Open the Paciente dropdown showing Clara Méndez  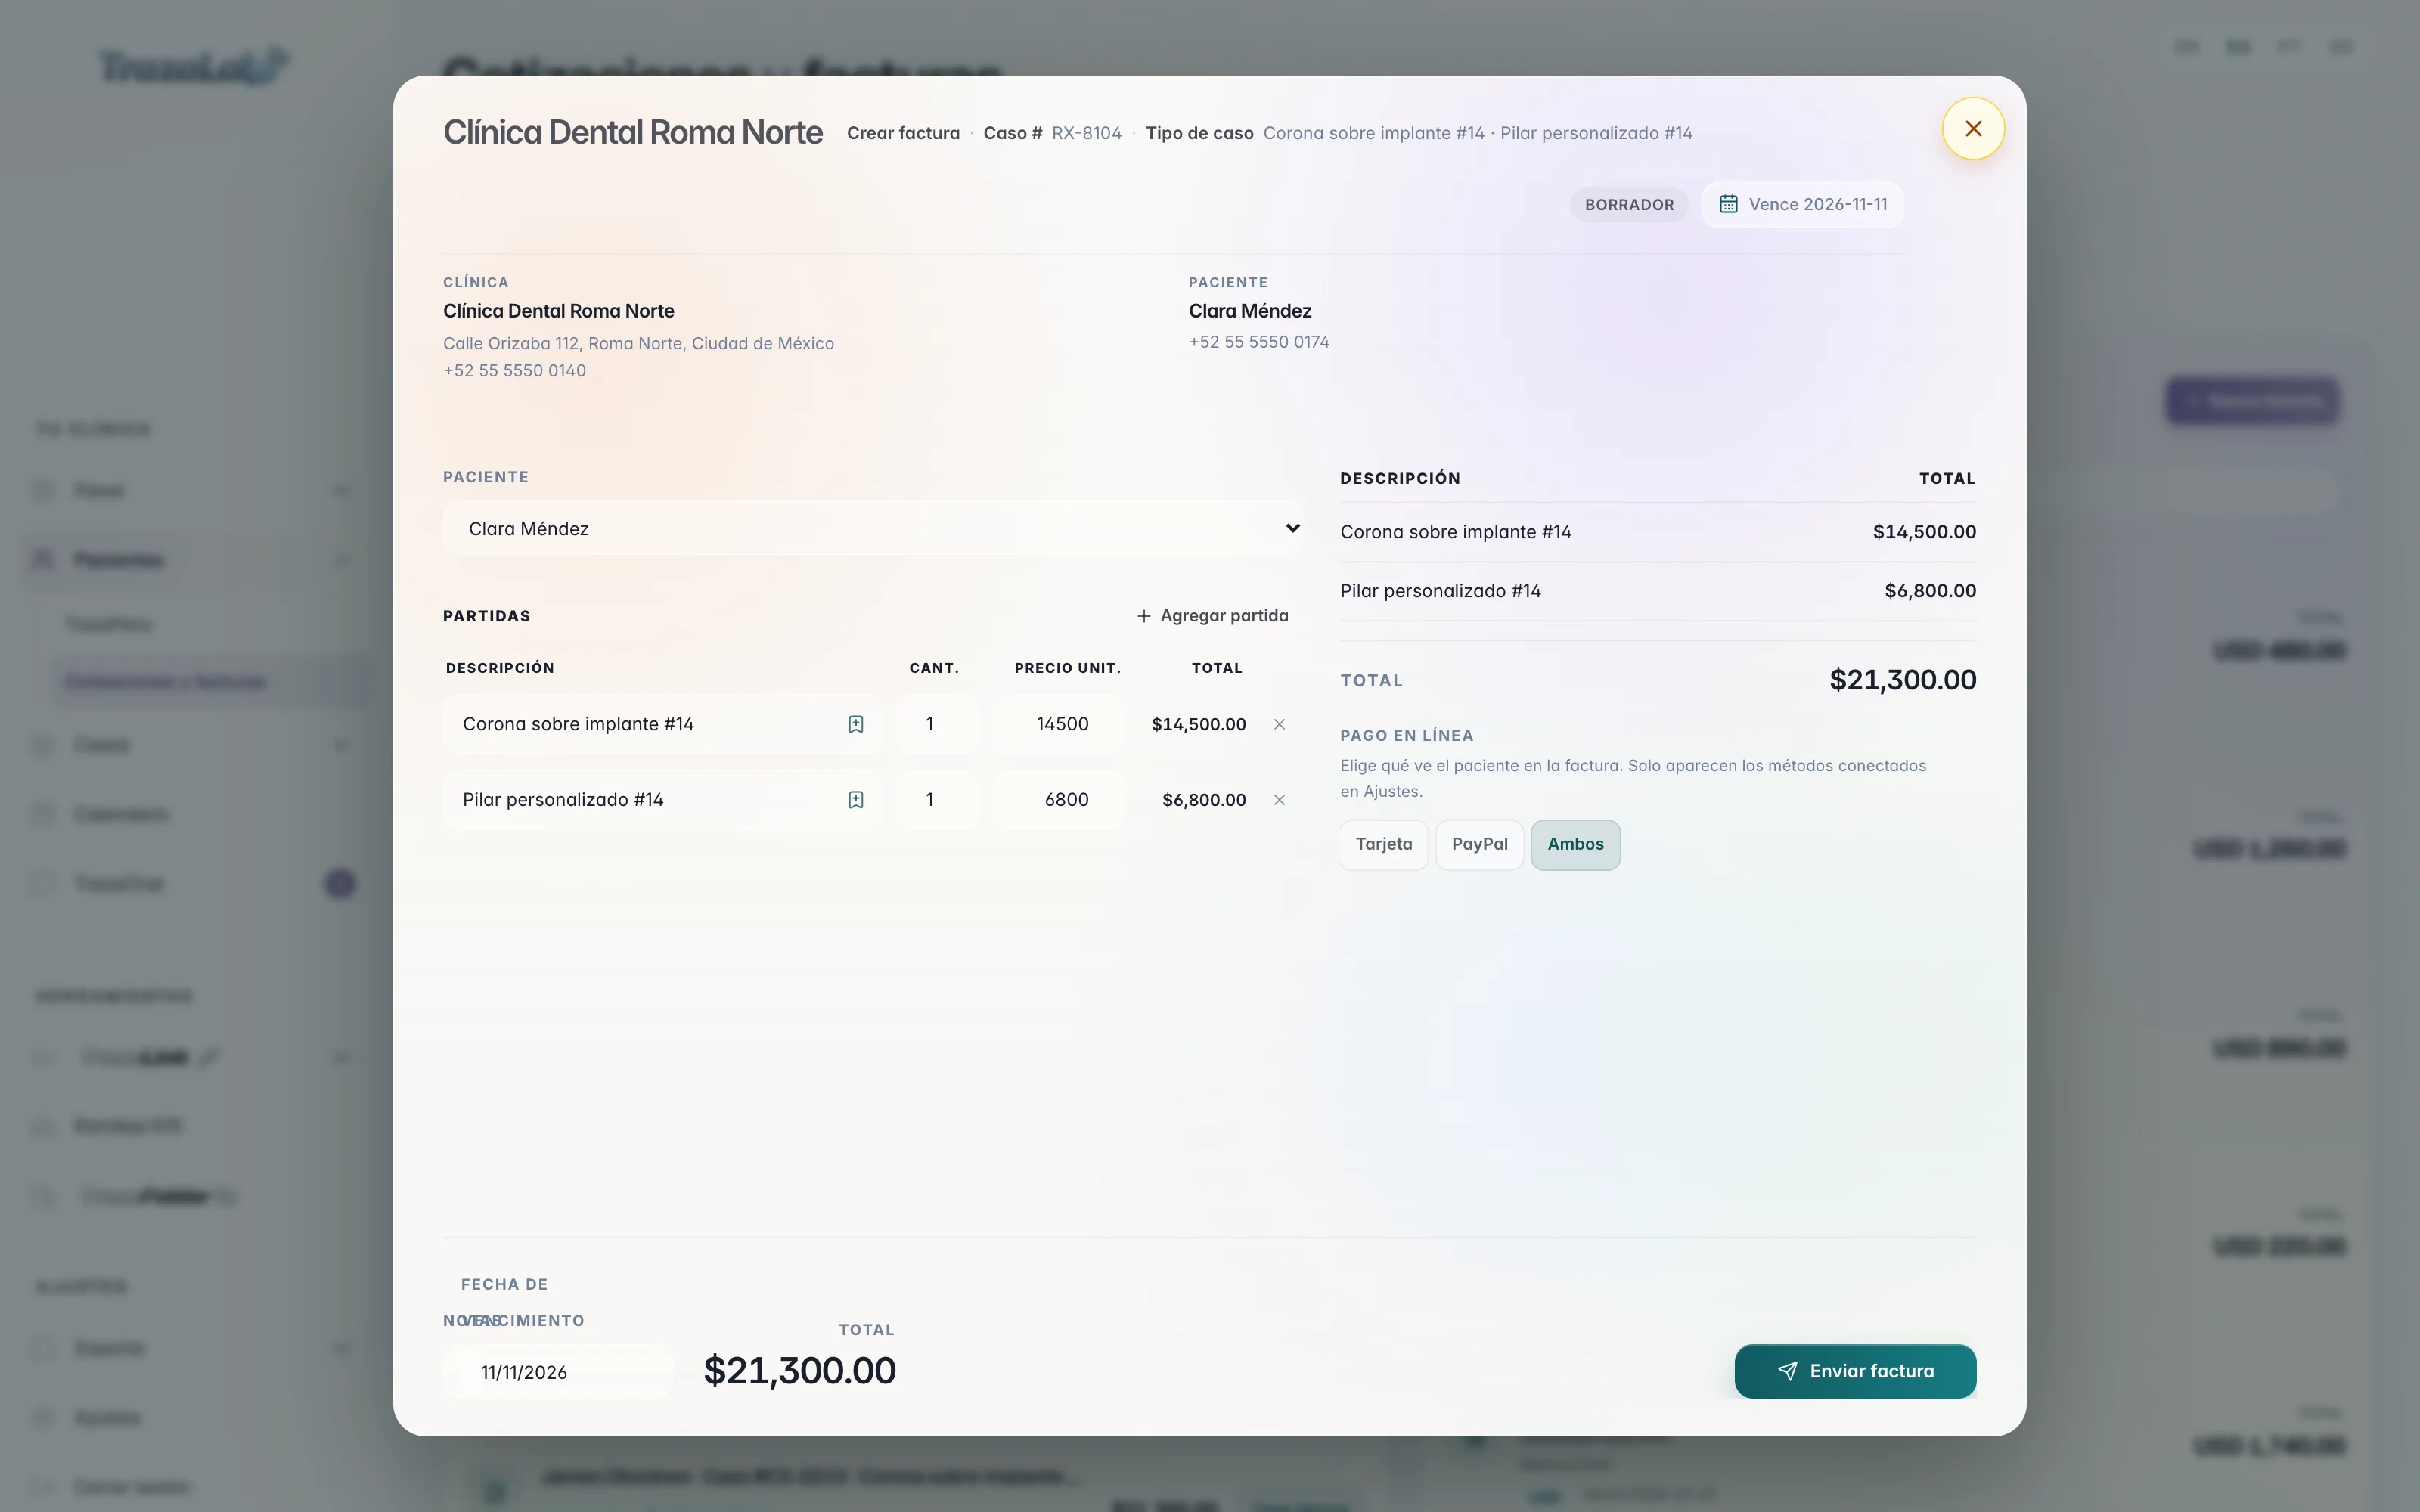[x=873, y=528]
